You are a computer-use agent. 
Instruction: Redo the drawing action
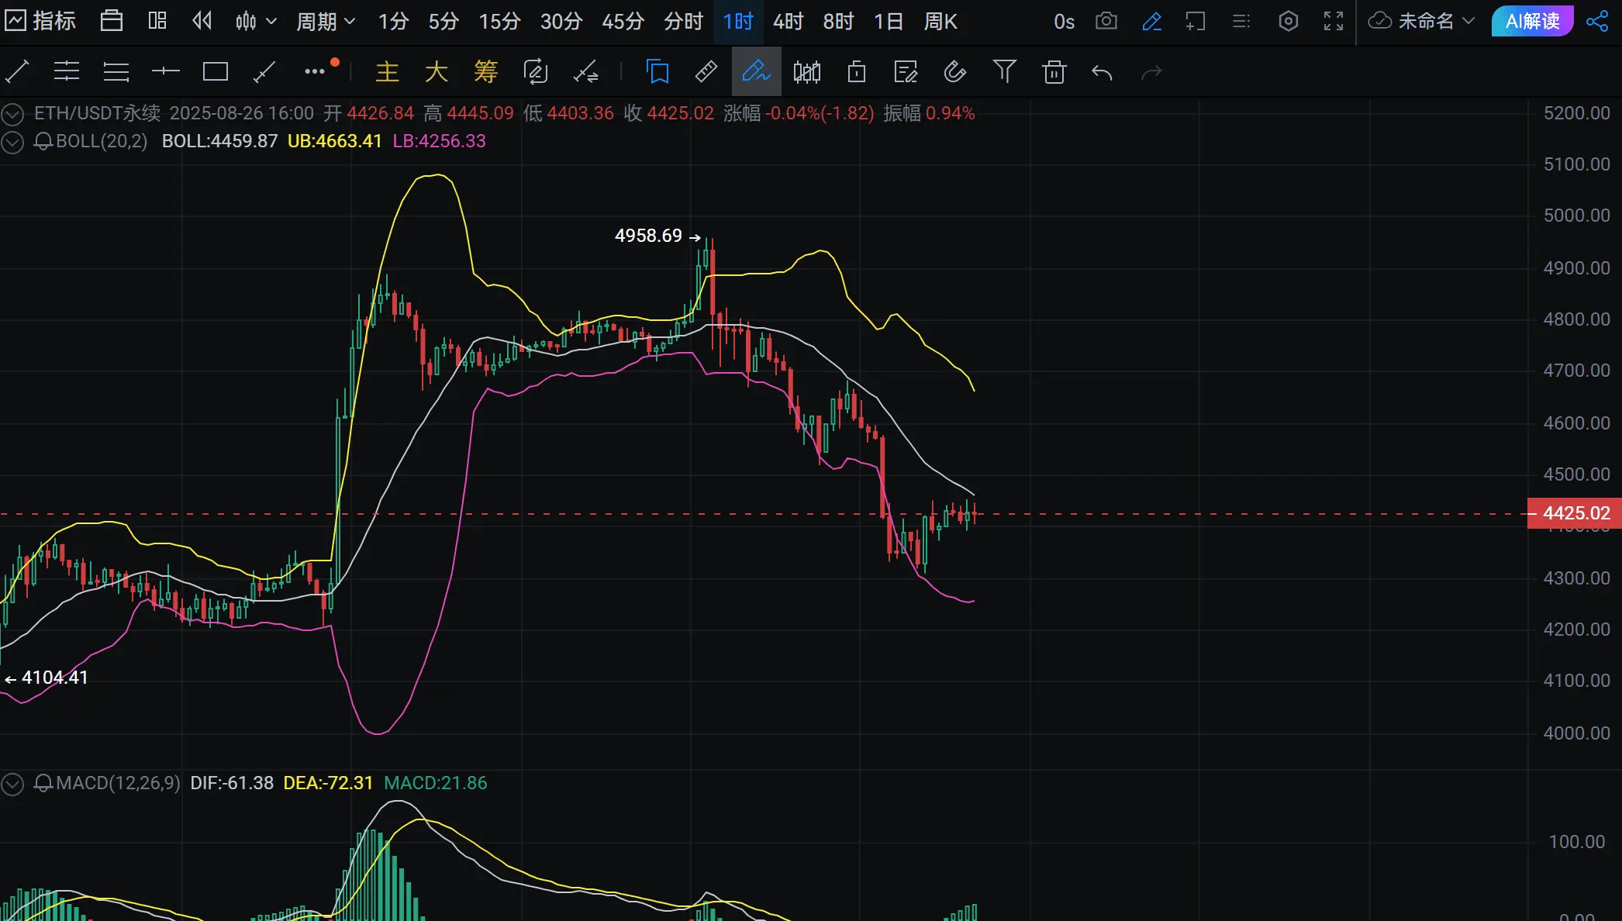coord(1152,73)
